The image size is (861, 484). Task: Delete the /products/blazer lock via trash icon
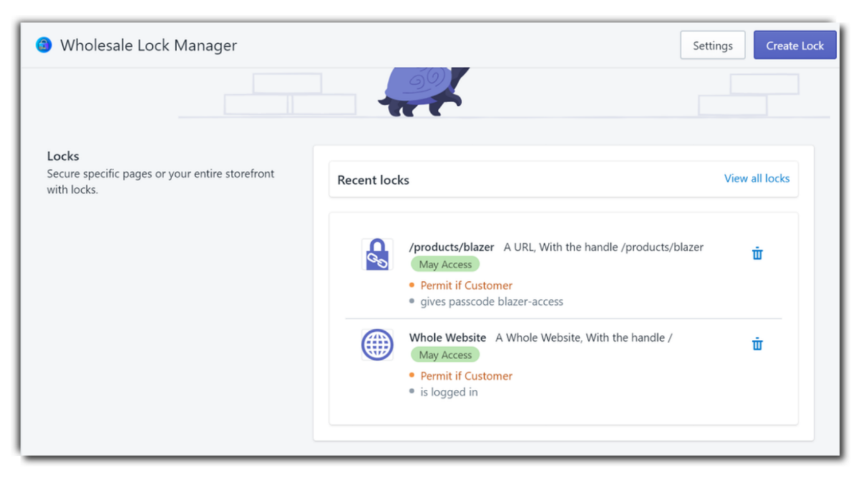757,253
